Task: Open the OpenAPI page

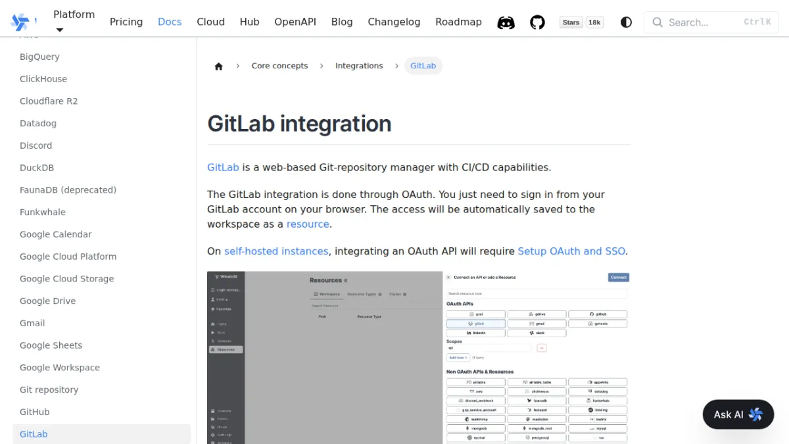Action: (x=295, y=22)
